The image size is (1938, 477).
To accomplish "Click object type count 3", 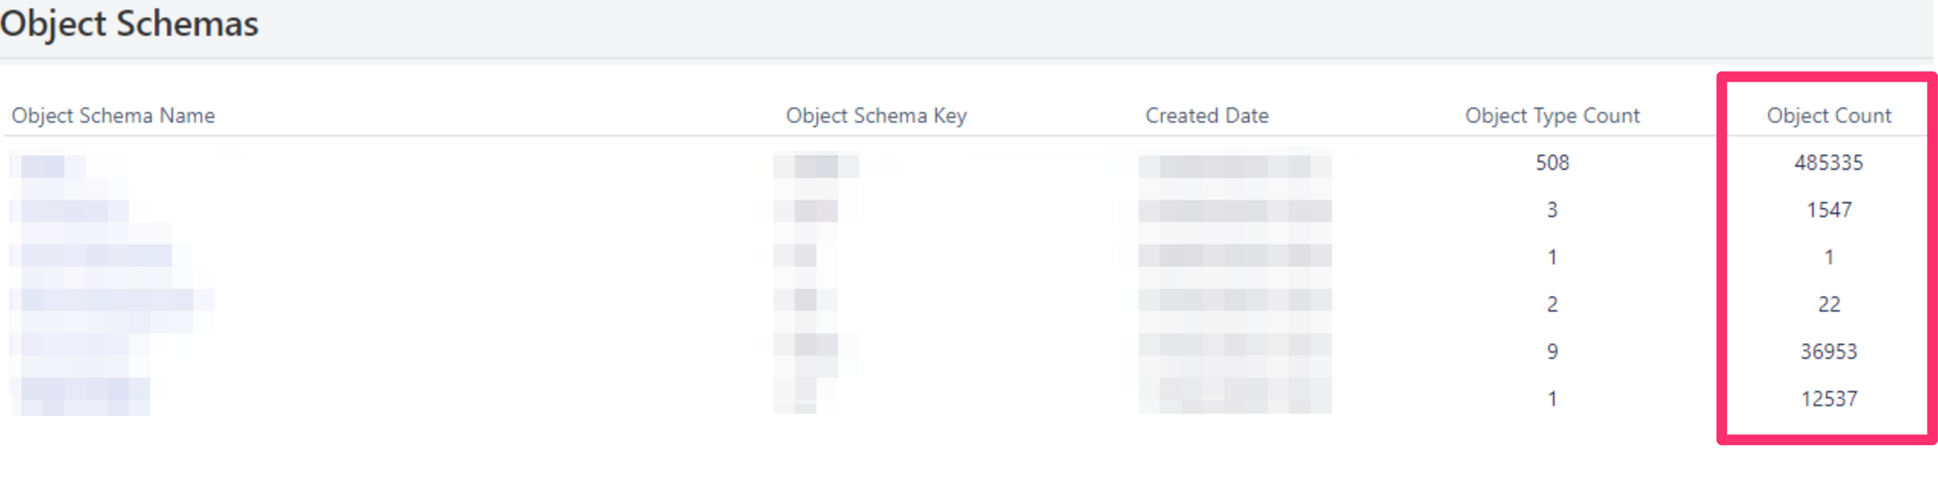I will (x=1551, y=210).
